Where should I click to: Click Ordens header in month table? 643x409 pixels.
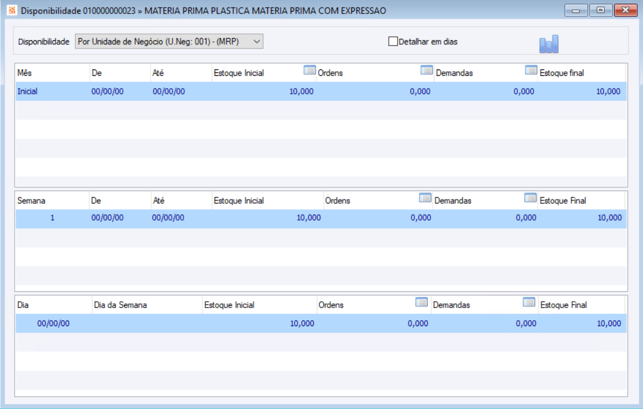[330, 73]
